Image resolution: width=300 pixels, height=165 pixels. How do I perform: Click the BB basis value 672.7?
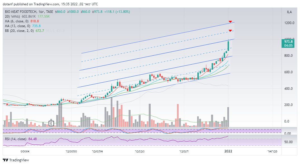(40, 31)
